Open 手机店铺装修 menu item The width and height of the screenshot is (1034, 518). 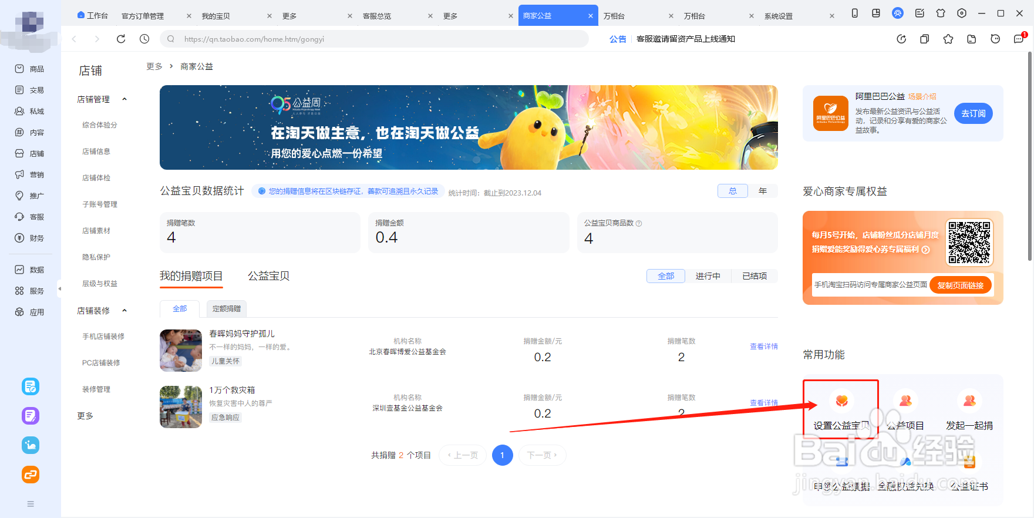(x=103, y=337)
